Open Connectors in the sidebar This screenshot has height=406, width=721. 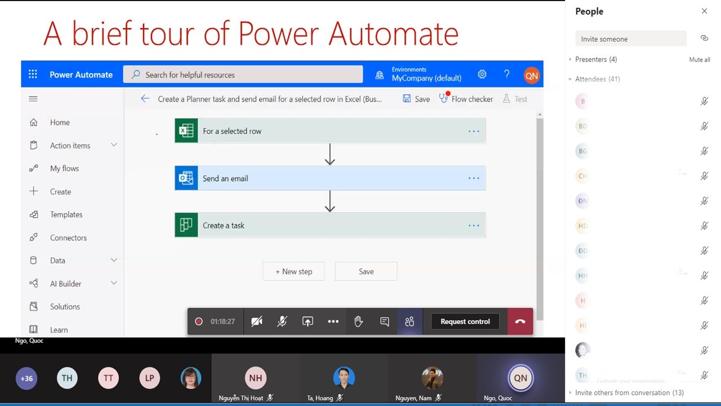[68, 237]
